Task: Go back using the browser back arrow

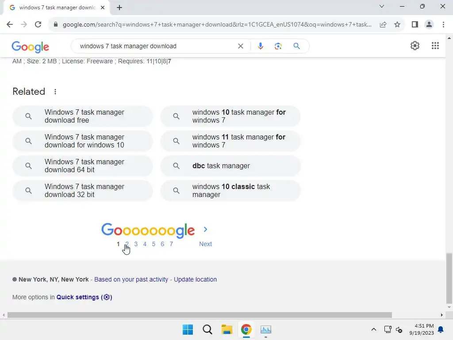Action: coord(10,24)
